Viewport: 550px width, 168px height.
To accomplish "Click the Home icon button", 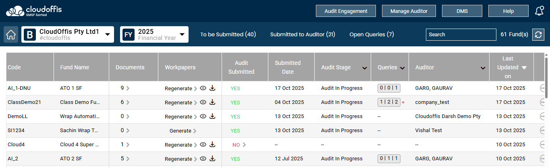I will point(11,35).
